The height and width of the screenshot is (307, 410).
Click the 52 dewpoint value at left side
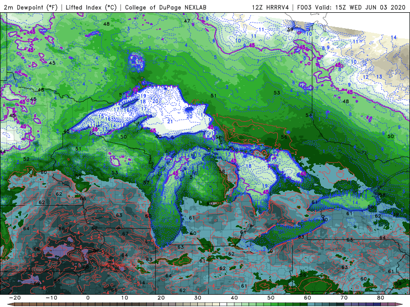pyautogui.click(x=26, y=159)
